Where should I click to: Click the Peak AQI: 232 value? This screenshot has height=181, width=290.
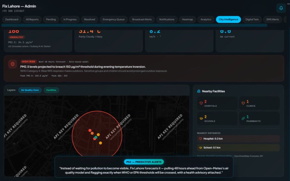(59, 76)
